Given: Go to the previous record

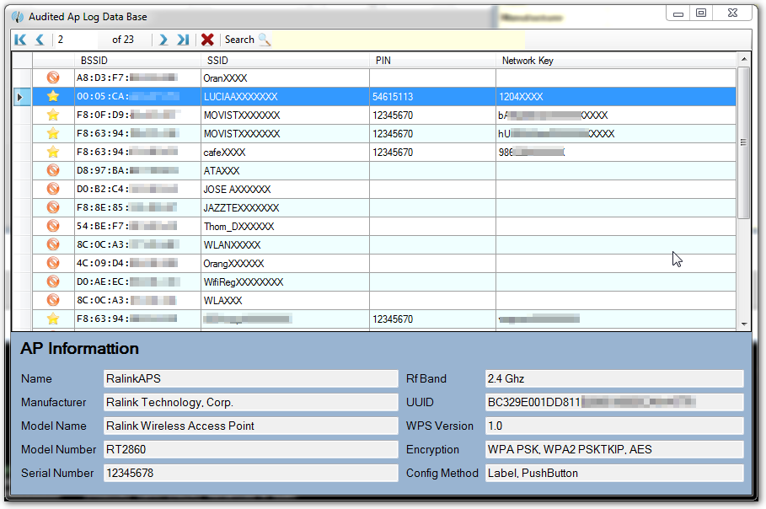Looking at the screenshot, I should pos(40,40).
